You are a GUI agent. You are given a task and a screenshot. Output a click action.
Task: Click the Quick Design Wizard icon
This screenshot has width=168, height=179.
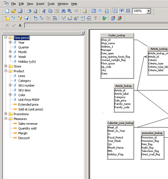coord(85,11)
